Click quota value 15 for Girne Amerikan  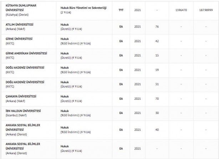click(157, 55)
